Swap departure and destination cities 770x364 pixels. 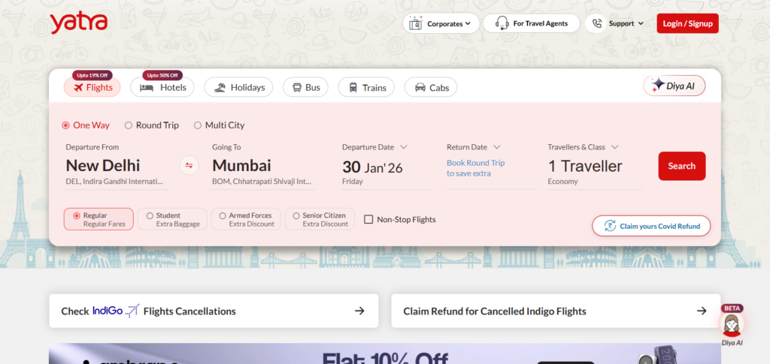coord(189,166)
